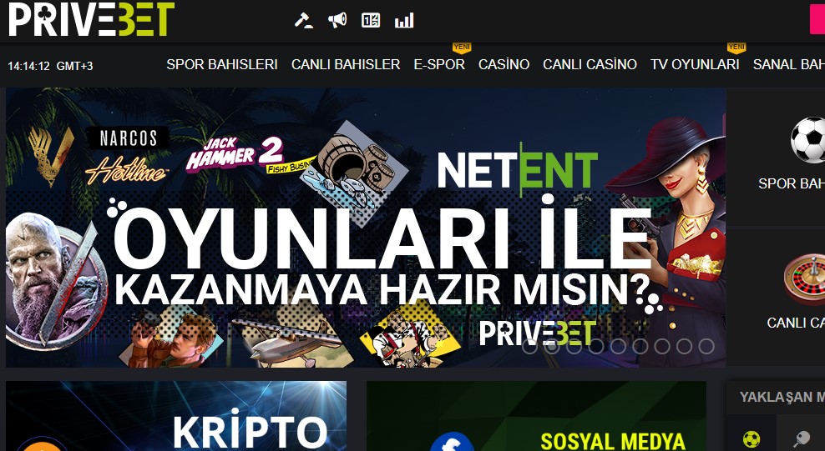This screenshot has width=825, height=451.
Task: Click the orange coin icon on the KRİPTO card
Action: 42,446
